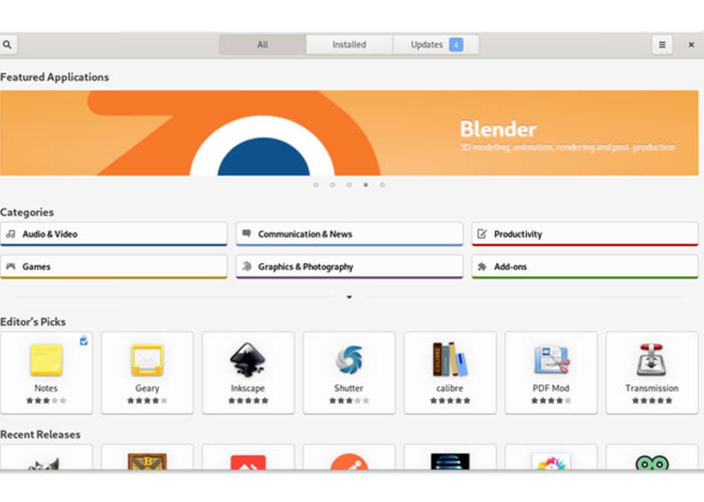The width and height of the screenshot is (704, 502).
Task: Click the Shutter label text
Action: click(x=349, y=388)
